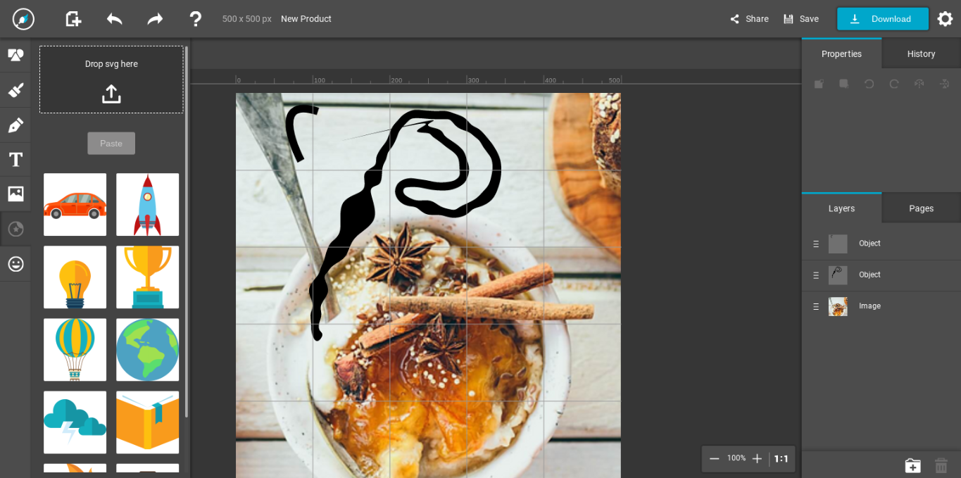Rotate object counter-clockwise
The image size is (961, 478).
[869, 84]
